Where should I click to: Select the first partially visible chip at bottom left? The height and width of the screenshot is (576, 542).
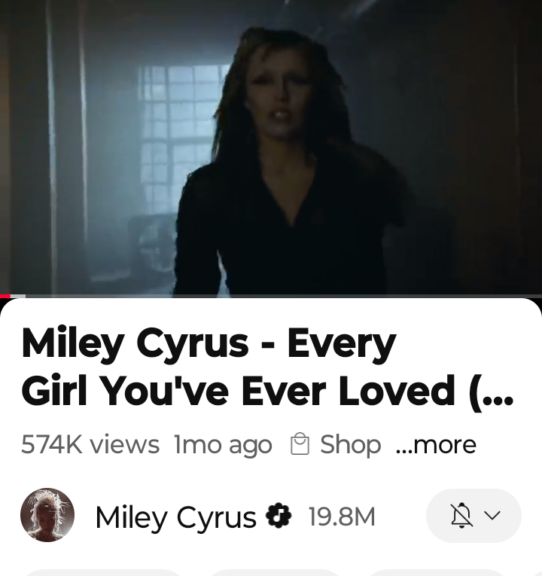(103, 573)
